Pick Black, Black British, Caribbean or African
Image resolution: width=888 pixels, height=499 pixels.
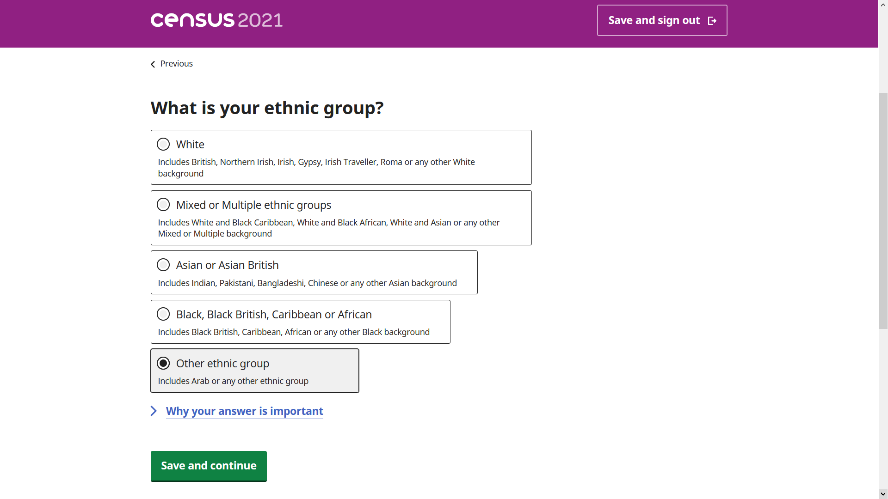click(163, 314)
